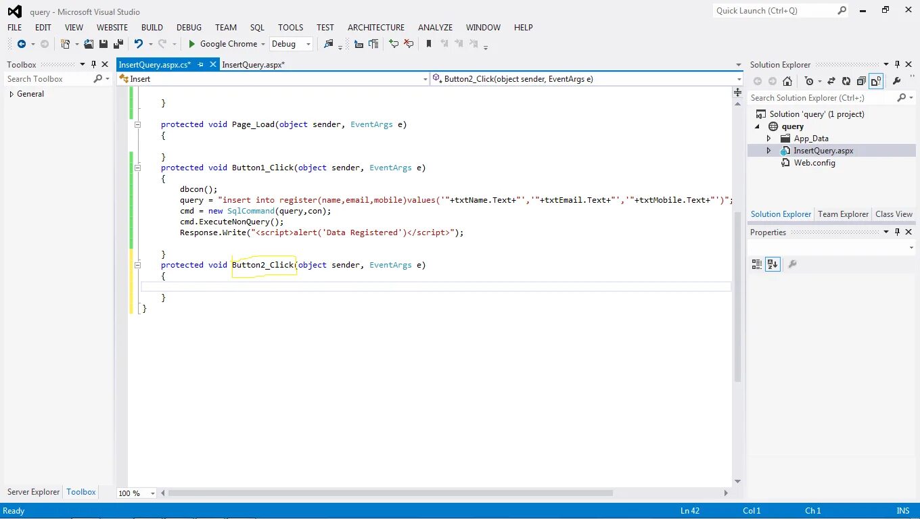Screen dimensions: 920x519
Task: Click the Pending Changes Filter clock icon
Action: (808, 81)
